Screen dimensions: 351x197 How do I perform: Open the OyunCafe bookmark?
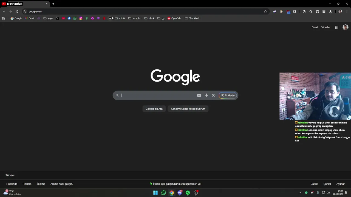(x=174, y=18)
